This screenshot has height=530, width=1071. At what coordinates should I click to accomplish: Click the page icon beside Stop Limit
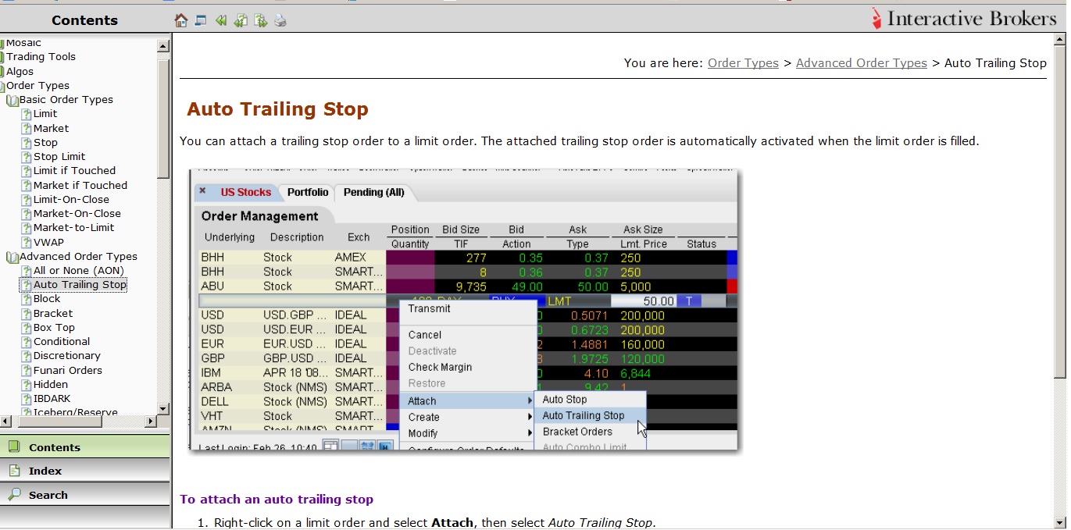coord(27,157)
